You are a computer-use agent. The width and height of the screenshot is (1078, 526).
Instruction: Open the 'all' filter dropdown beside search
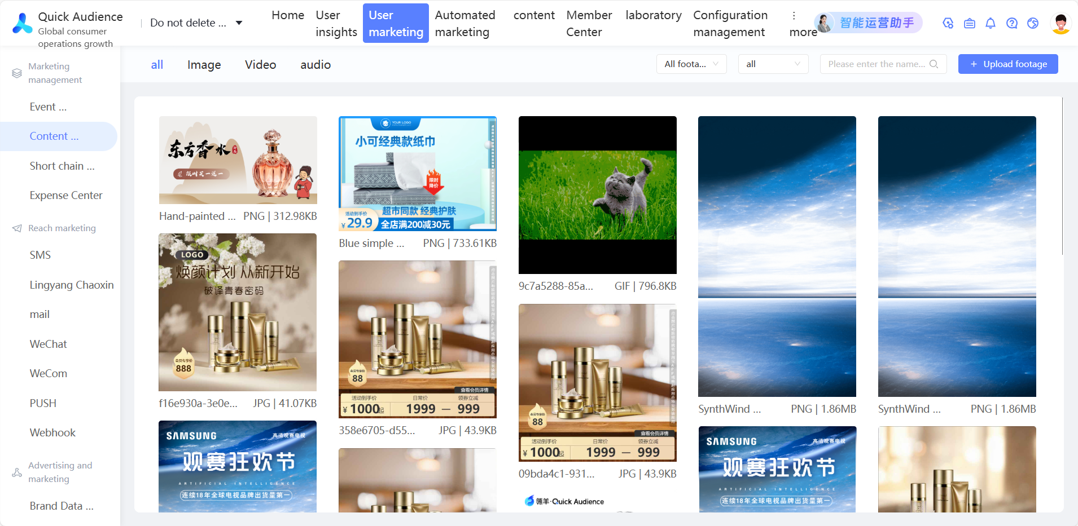click(x=773, y=64)
